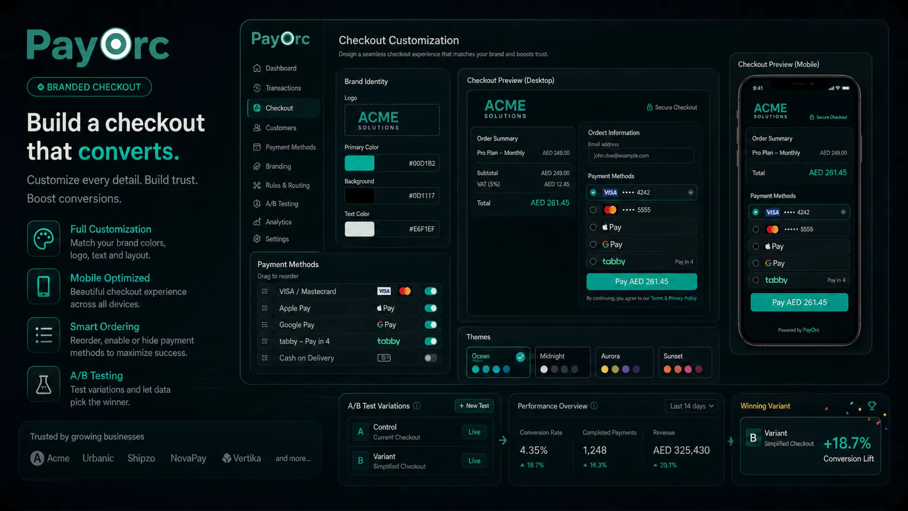Select the Control Current Checkout variation row

coord(420,432)
